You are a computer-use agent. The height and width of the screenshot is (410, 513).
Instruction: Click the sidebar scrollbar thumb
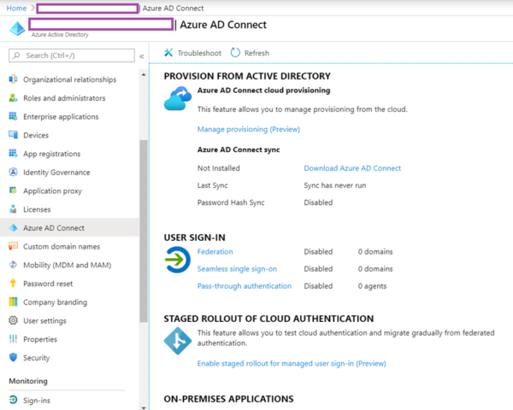tap(144, 231)
